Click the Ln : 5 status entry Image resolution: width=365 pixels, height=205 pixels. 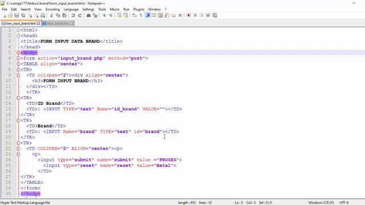[x=238, y=203]
